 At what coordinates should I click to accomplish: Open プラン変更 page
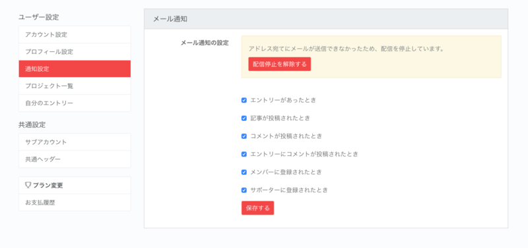click(x=75, y=186)
